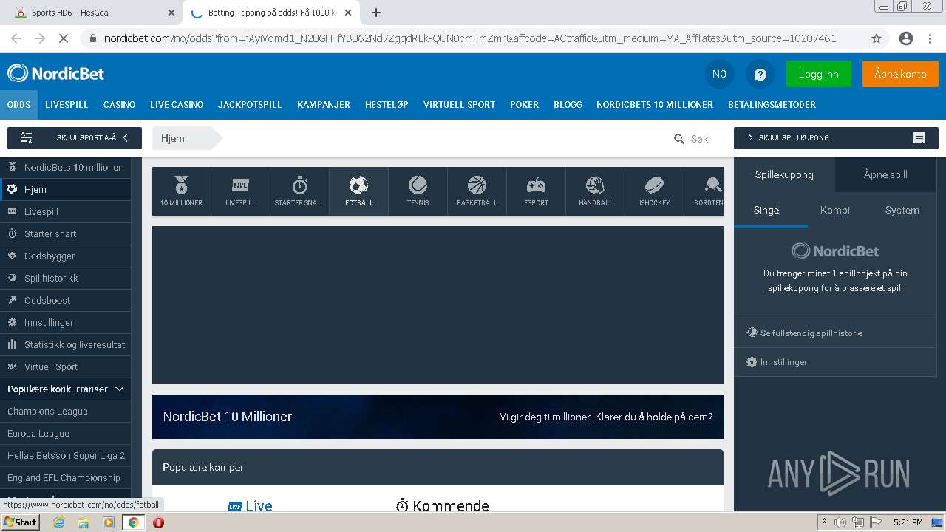
Task: Change language with the NO selector
Action: pyautogui.click(x=719, y=74)
